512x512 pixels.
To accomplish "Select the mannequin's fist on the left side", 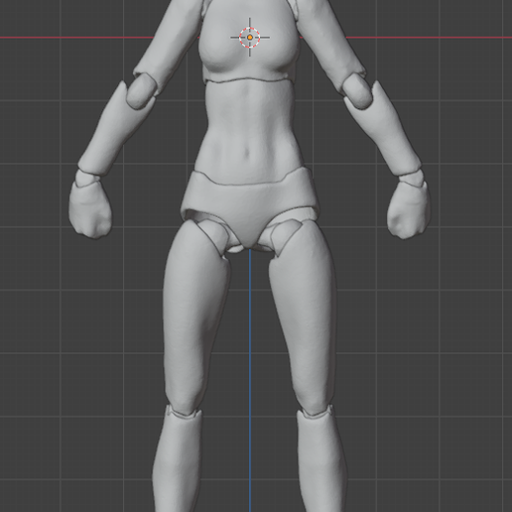I will (90, 208).
